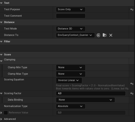The width and height of the screenshot is (135, 122).
Task: Reset Scoring Equation to default
Action: pos(132,84)
